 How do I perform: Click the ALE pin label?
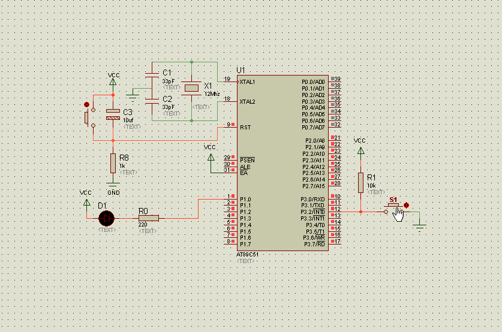point(245,167)
